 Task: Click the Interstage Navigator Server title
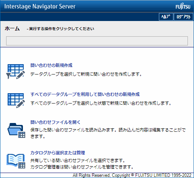tap(40, 6)
